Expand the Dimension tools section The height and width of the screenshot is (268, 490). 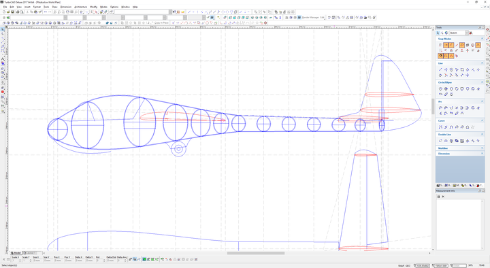(x=459, y=153)
